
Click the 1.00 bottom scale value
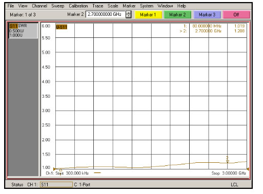[x=46, y=167]
